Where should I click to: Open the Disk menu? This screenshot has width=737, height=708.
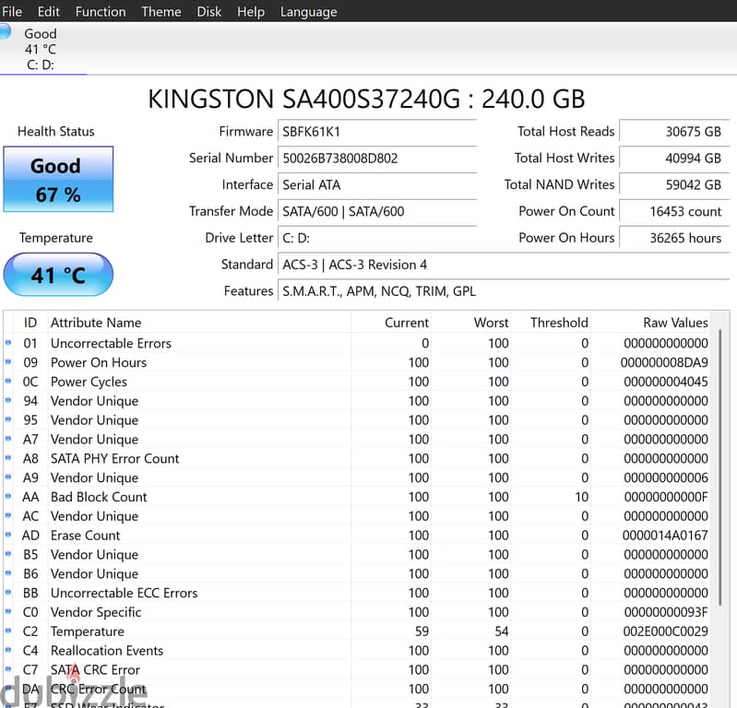[209, 11]
